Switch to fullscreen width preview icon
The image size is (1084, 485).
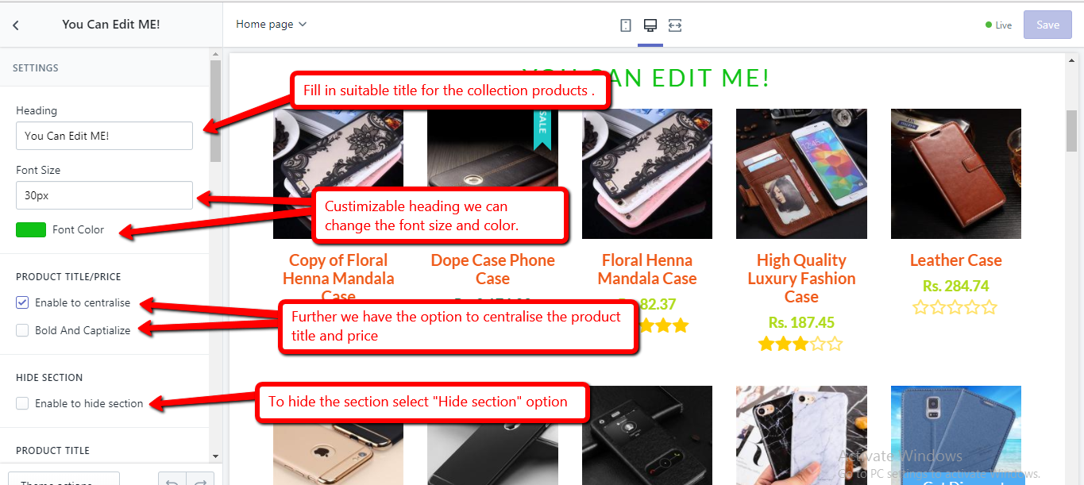(675, 25)
